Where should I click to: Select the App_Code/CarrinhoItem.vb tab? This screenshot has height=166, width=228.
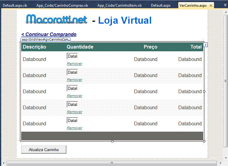pyautogui.click(x=119, y=6)
